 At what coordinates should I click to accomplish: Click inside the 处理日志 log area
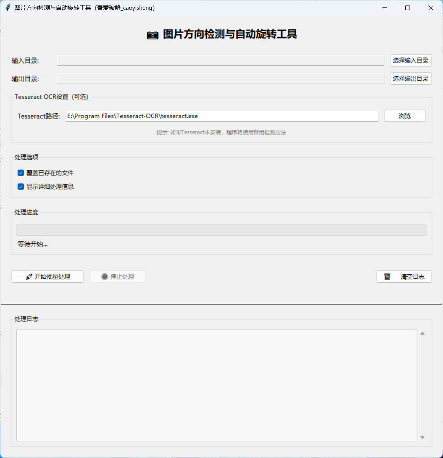216,385
